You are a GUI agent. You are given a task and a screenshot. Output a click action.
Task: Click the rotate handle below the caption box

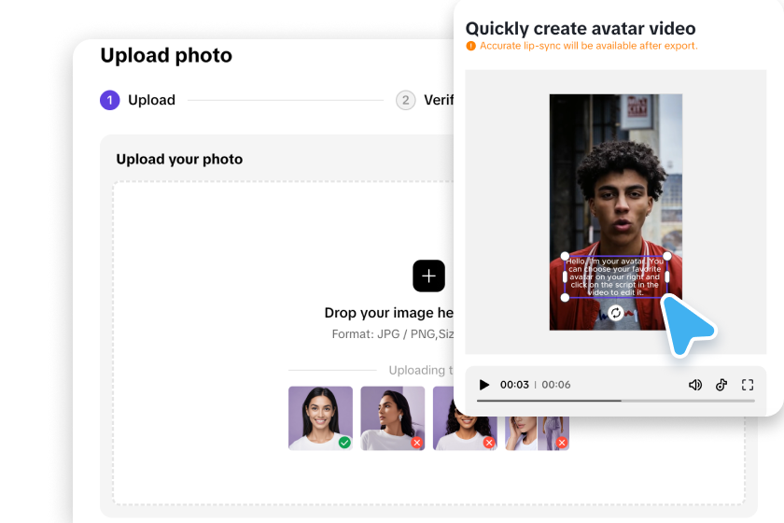(616, 313)
